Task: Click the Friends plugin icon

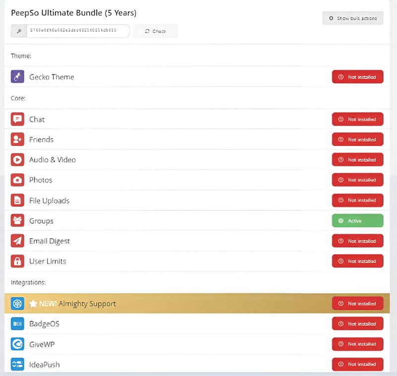Action: pos(17,140)
